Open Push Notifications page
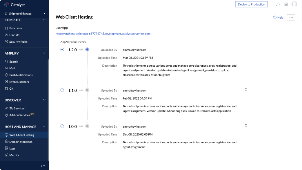The image size is (302, 170). click(21, 75)
